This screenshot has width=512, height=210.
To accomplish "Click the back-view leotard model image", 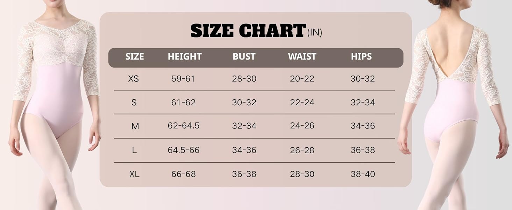I will click(455, 105).
